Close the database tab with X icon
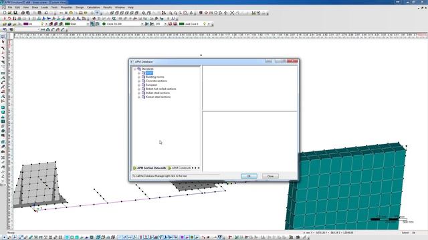 coord(199,168)
